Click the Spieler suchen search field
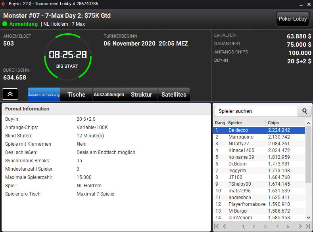Viewport: 313px width, 232px height. click(x=256, y=111)
